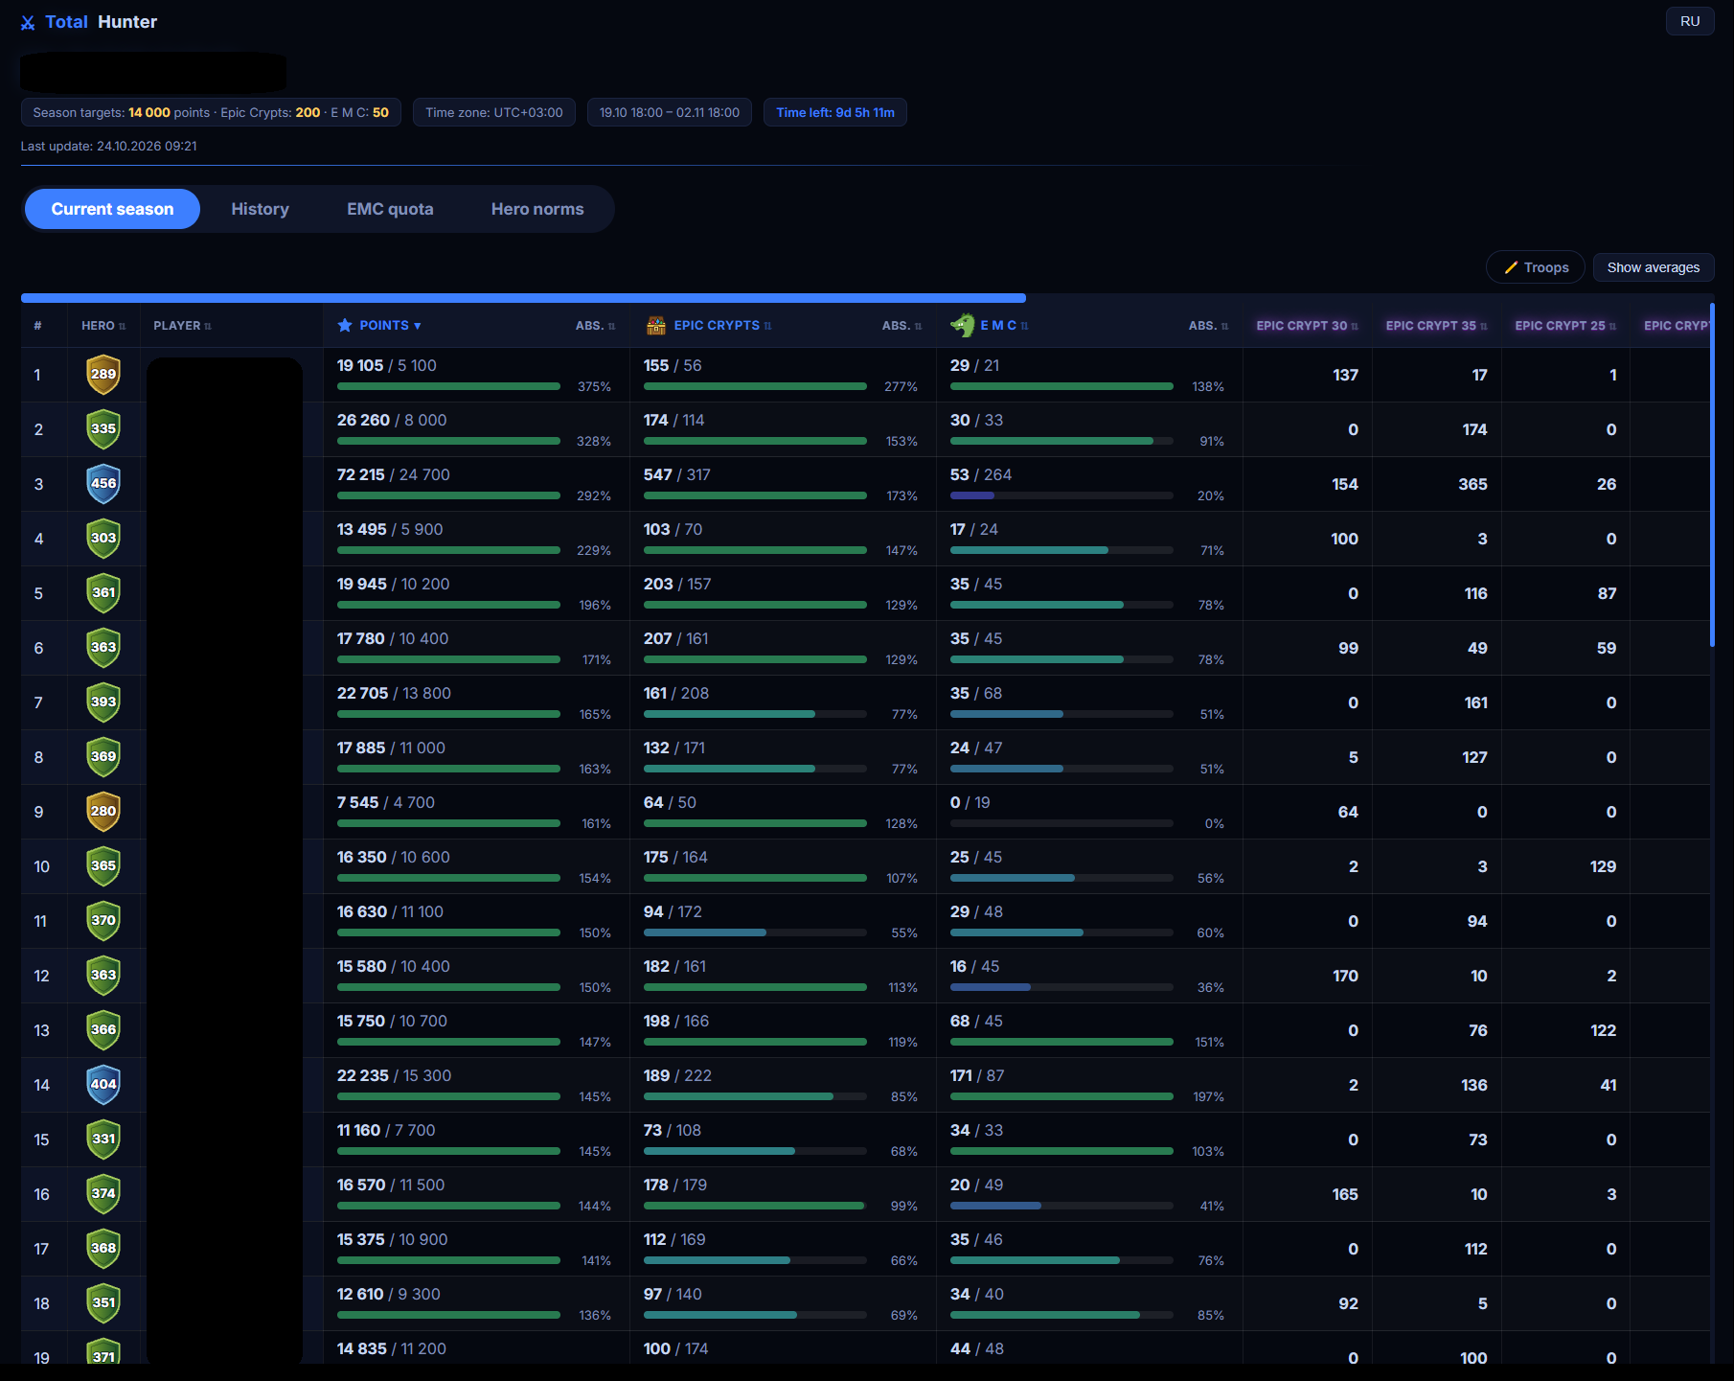This screenshot has height=1381, width=1734.
Task: Click the Total Hunter crossed-swords logo icon
Action: pyautogui.click(x=28, y=22)
